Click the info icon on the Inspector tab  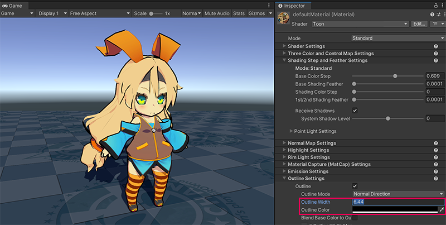click(280, 6)
